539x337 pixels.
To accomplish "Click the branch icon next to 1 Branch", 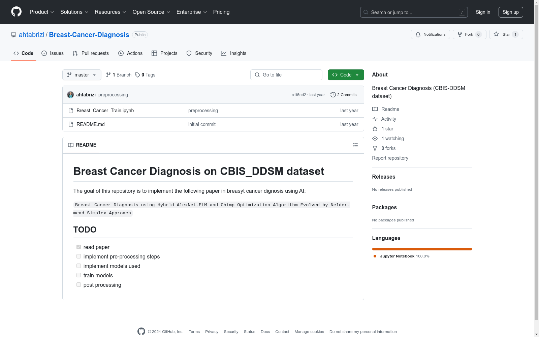I will click(108, 75).
